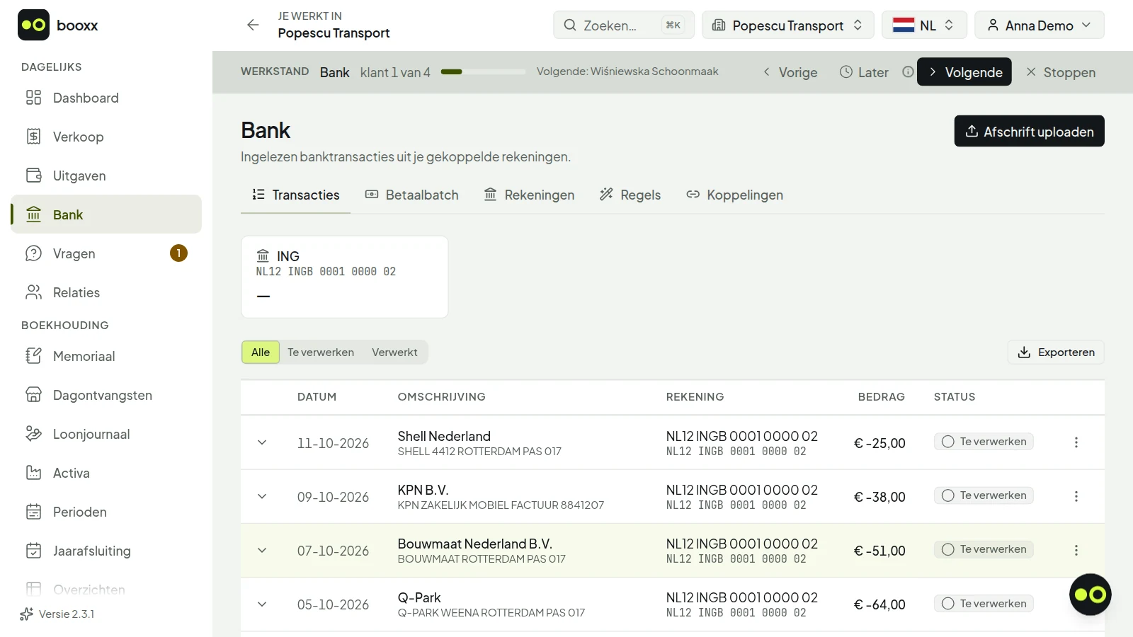Go back with the left arrow icon

(x=253, y=25)
